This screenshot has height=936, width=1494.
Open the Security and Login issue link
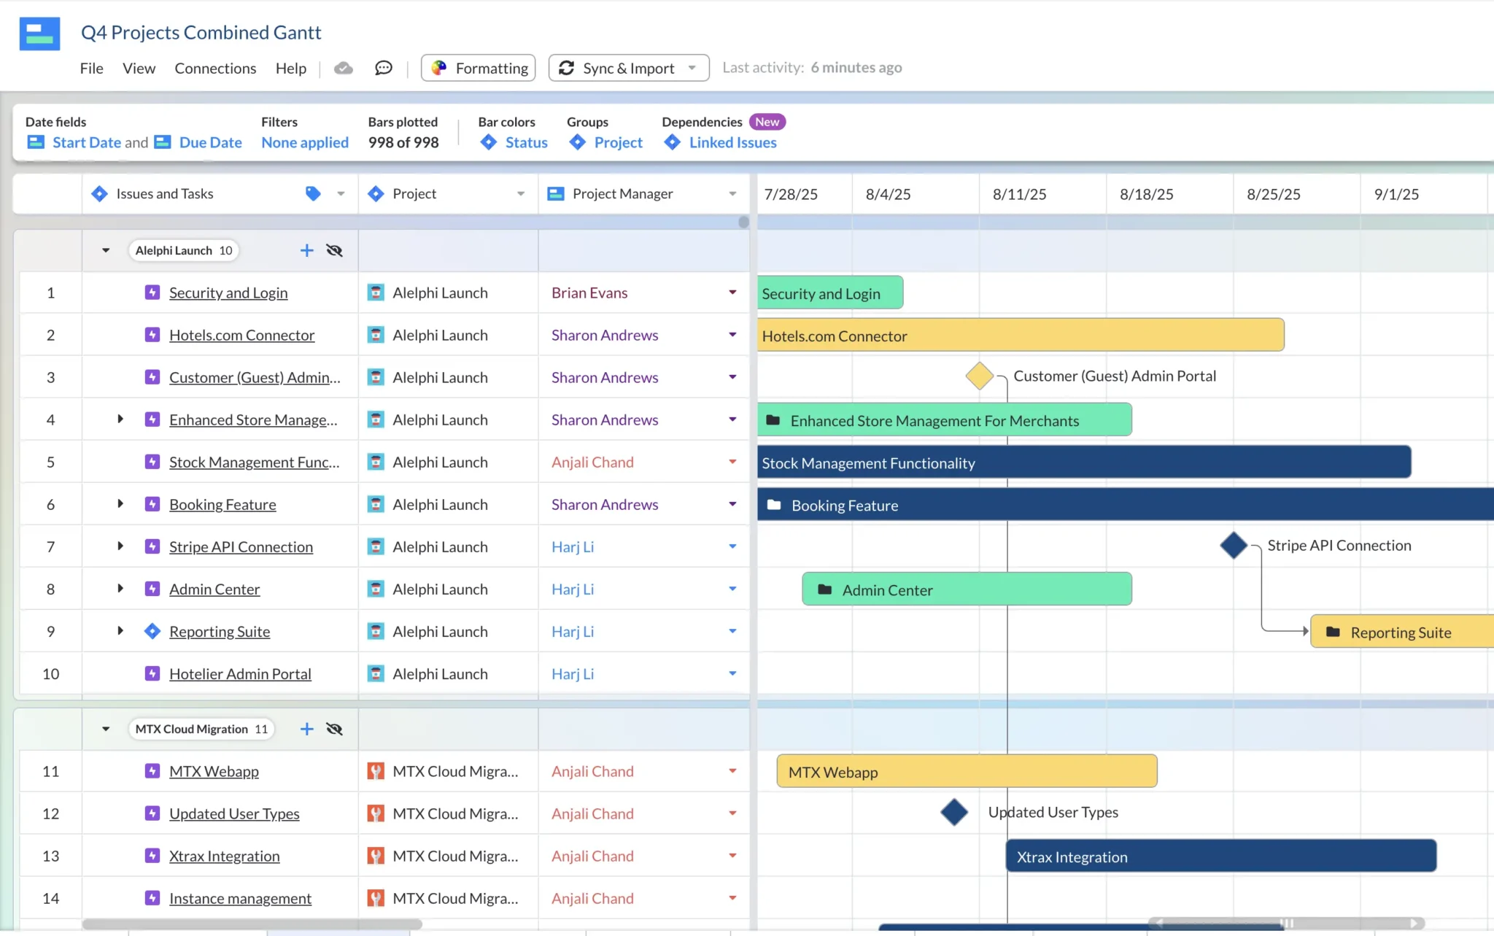point(228,293)
